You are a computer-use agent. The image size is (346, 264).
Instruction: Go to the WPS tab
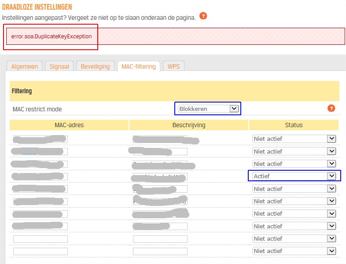(x=174, y=66)
